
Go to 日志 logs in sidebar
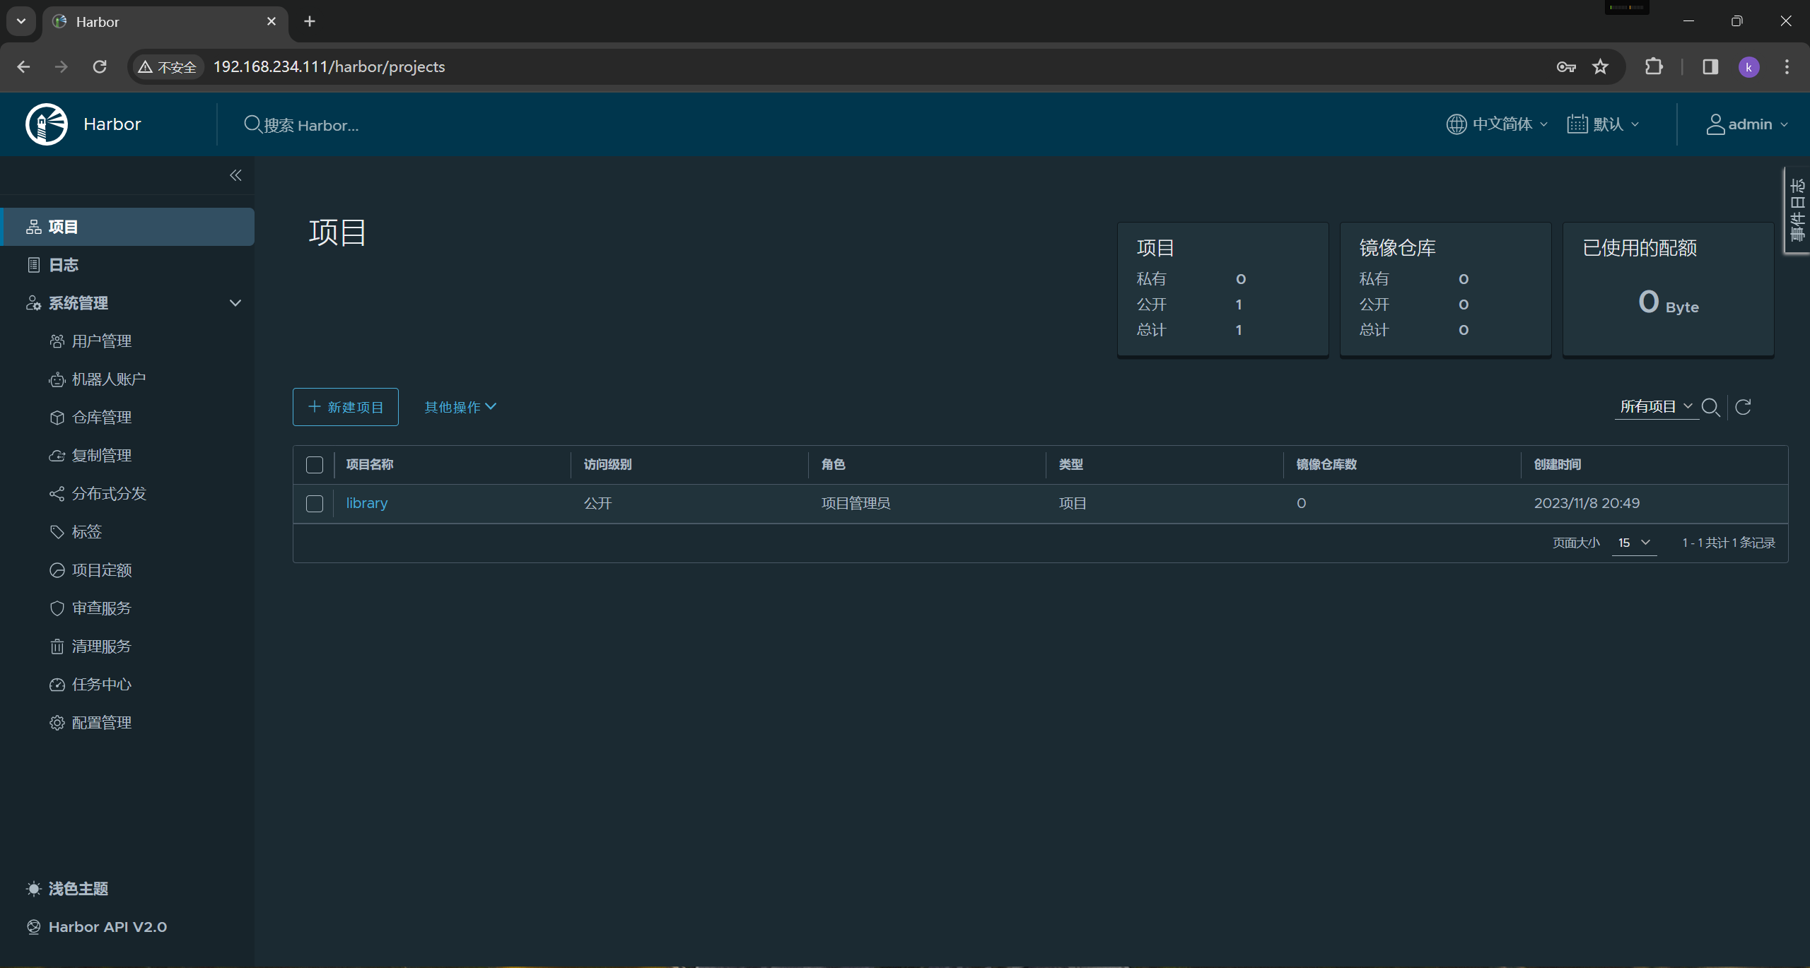click(63, 265)
